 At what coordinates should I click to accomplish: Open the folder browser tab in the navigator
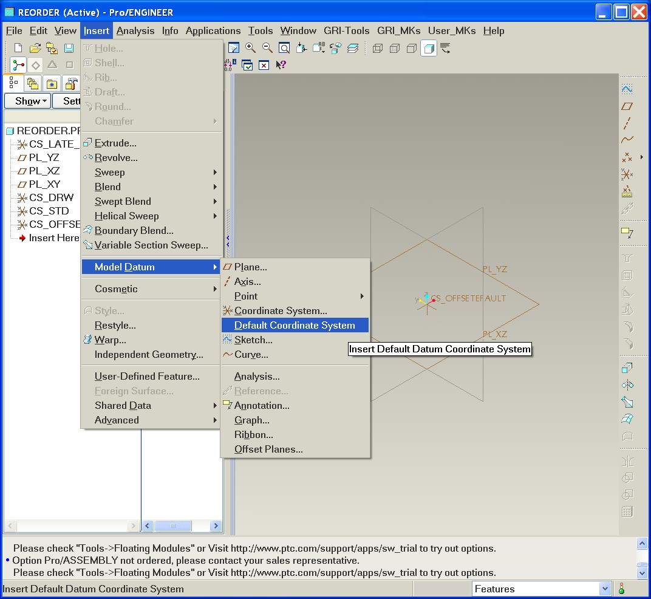coord(32,84)
